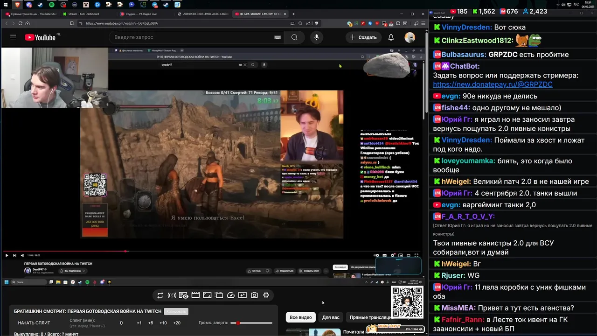Like the inner video thumbs up 4,5 тыс.
Viewport: 597px width, 336px height.
(255, 271)
